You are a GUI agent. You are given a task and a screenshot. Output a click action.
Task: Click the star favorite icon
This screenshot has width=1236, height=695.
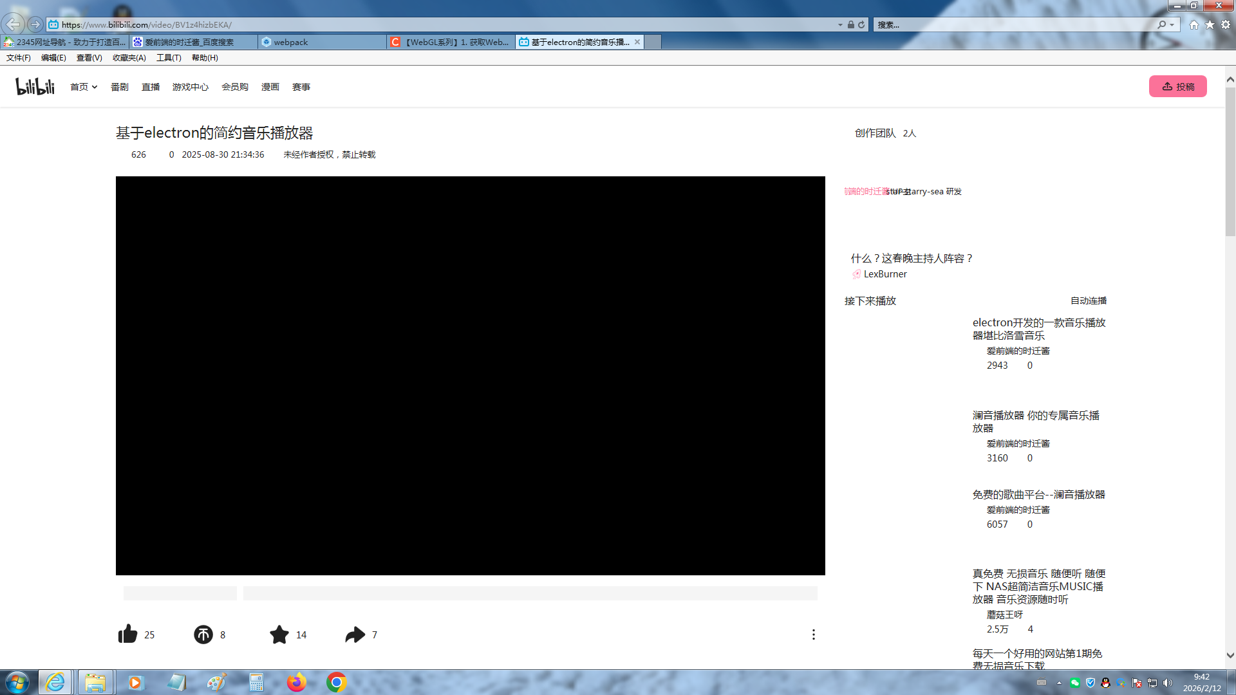(279, 635)
